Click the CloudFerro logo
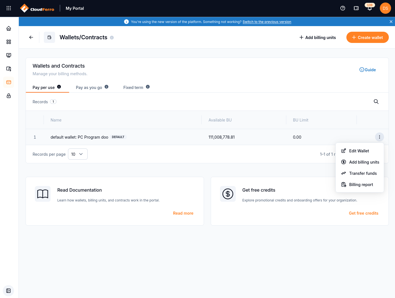 coord(37,8)
